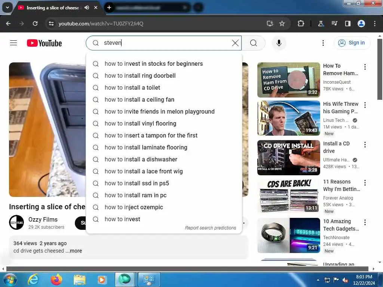
Task: Select 'how to invest in stocks for beginners'
Action: click(164, 64)
